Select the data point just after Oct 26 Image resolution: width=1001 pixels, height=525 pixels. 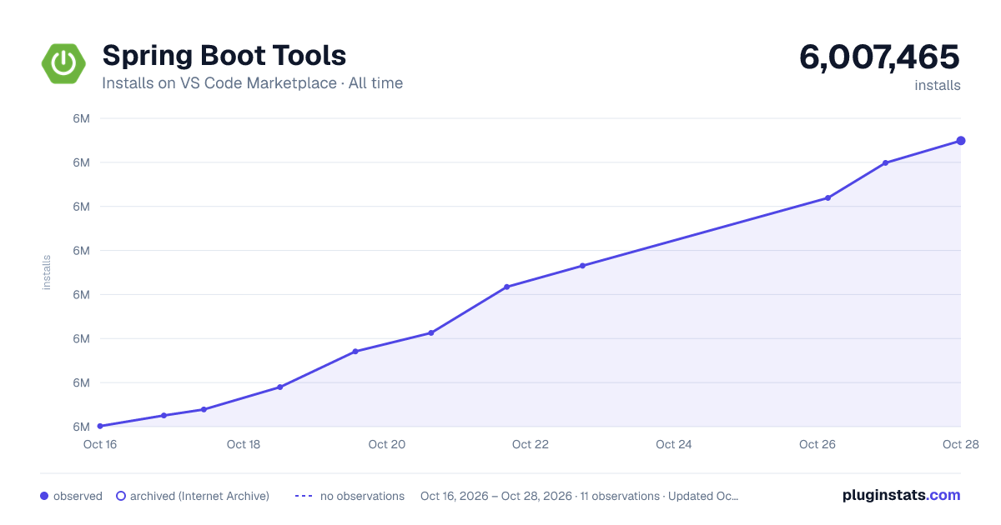[x=827, y=197]
